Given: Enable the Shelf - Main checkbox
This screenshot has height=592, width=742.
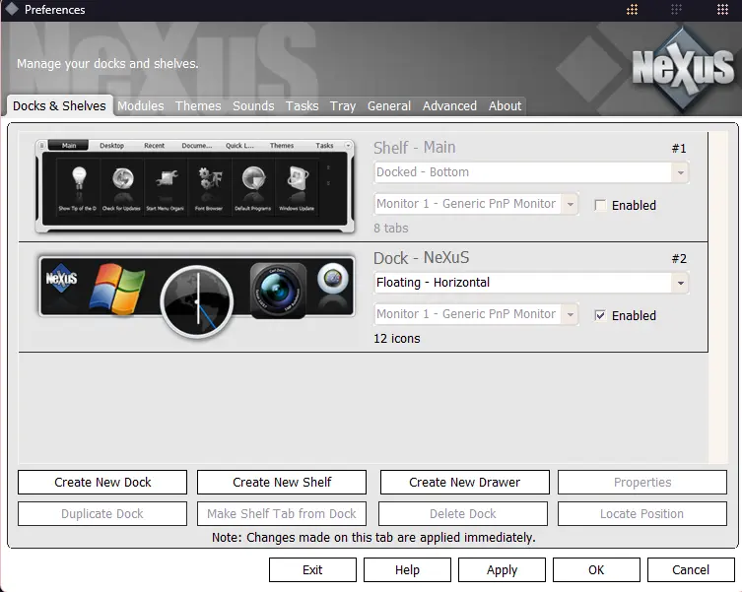Looking at the screenshot, I should 600,206.
